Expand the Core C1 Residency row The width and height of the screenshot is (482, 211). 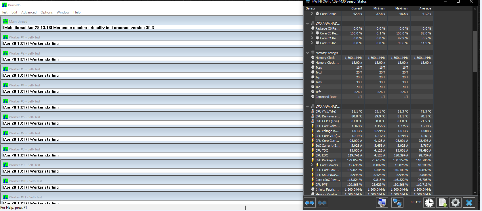(312, 38)
